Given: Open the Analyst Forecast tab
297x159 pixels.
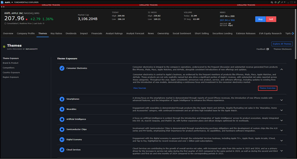Looking at the screenshot, I should pos(135,33).
